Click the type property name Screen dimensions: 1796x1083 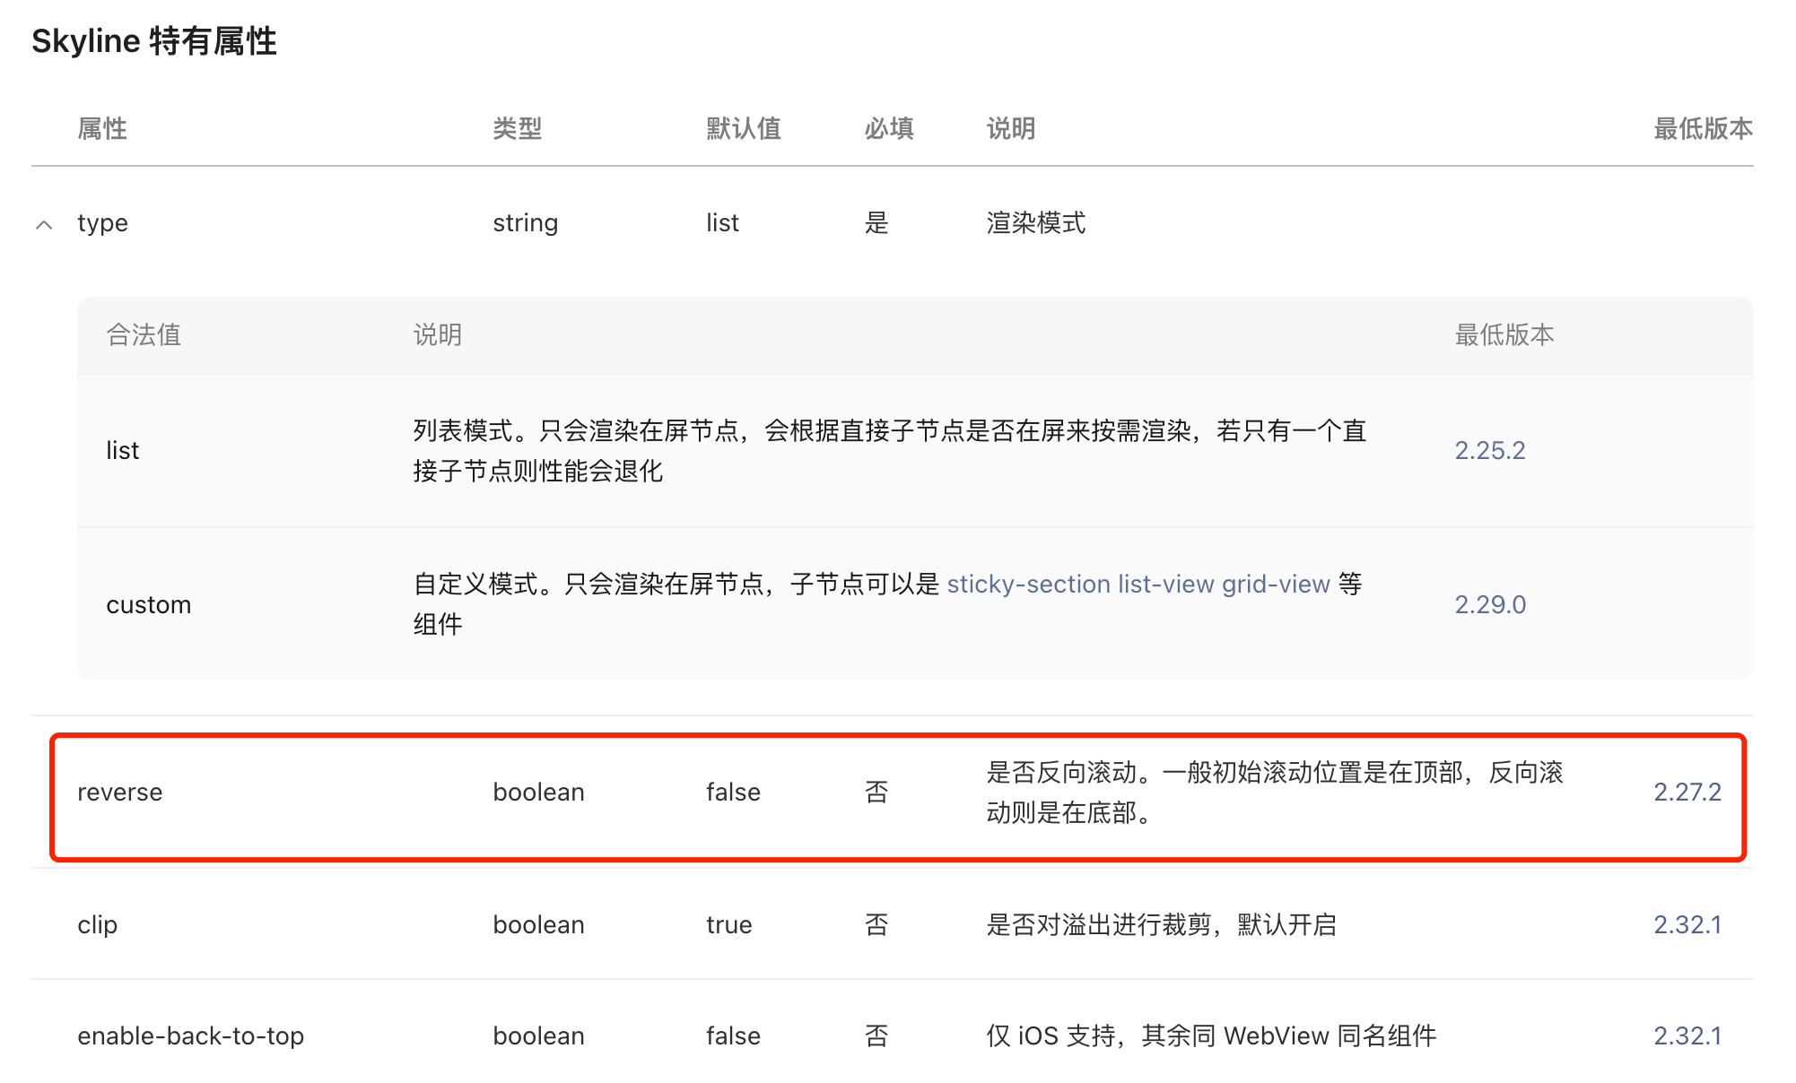(102, 222)
